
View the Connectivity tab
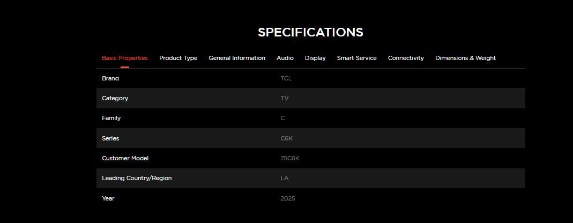coord(406,58)
